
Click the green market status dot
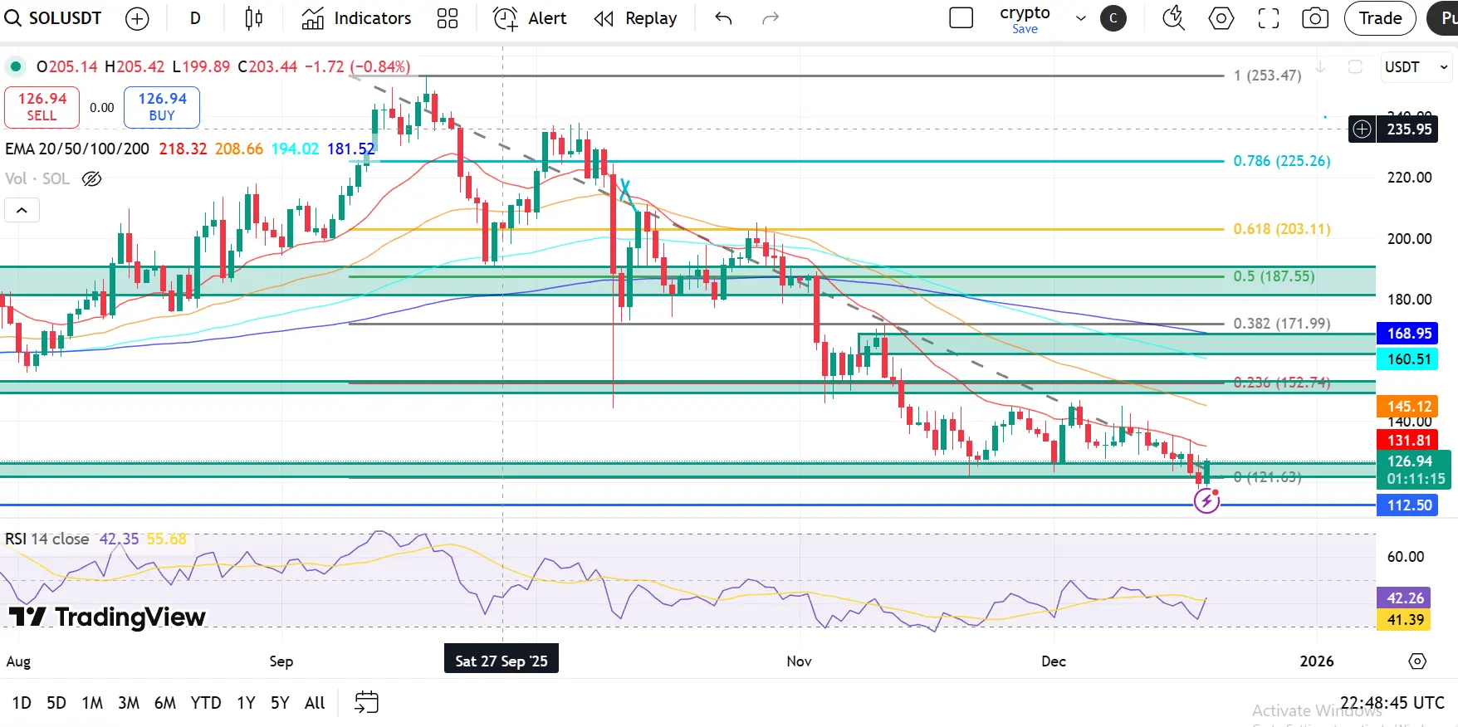15,66
